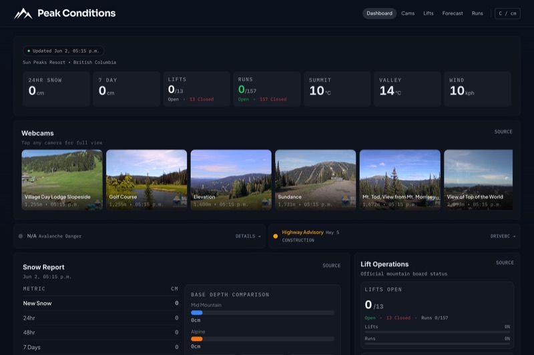
Task: Open the Lifts nav item
Action: click(428, 13)
